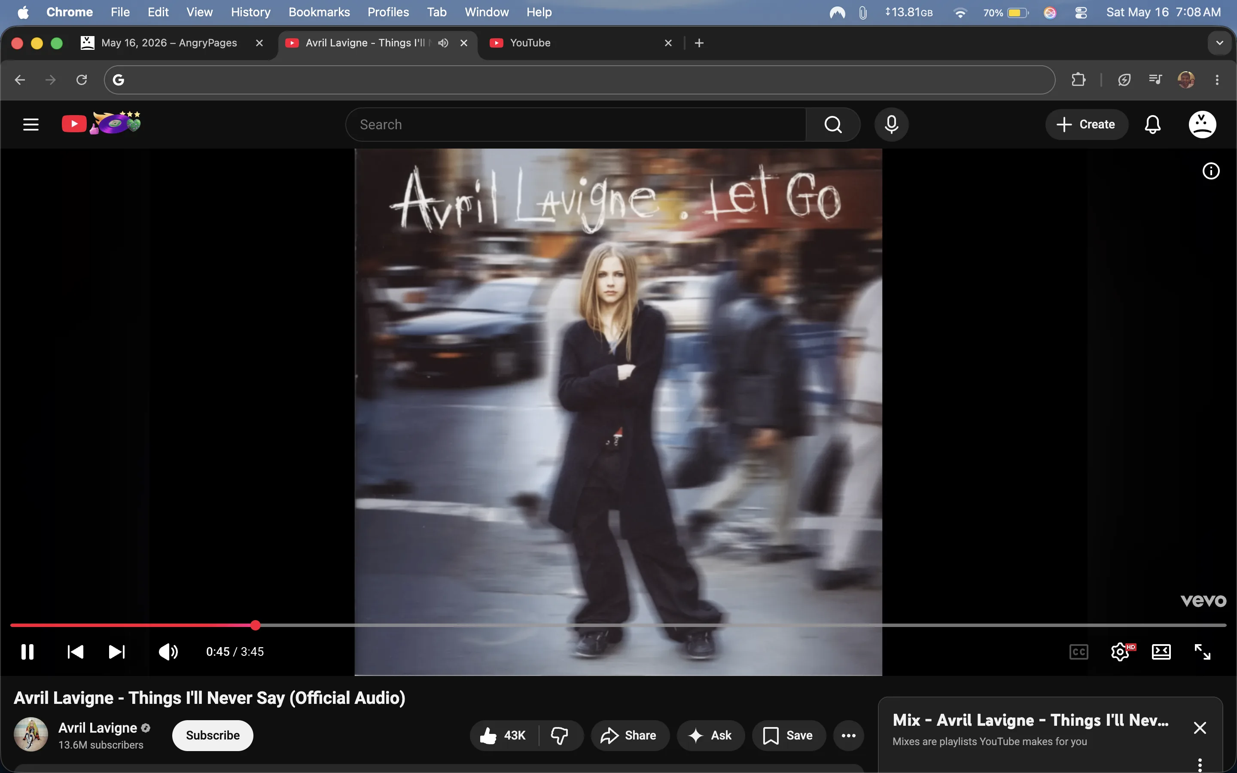The height and width of the screenshot is (773, 1237).
Task: Switch to the YouTube tab
Action: coord(530,43)
